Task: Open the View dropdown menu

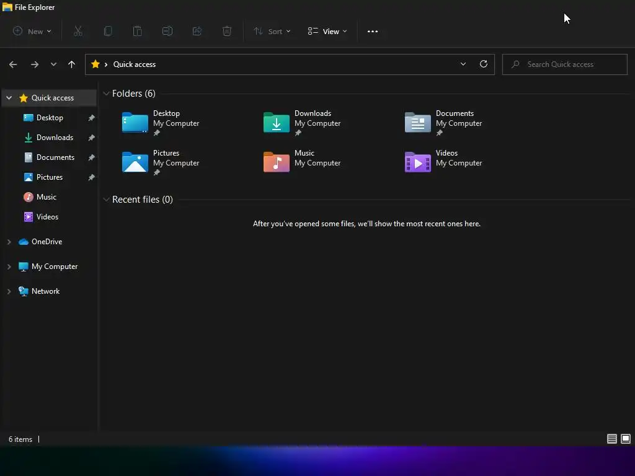Action: pos(327,31)
